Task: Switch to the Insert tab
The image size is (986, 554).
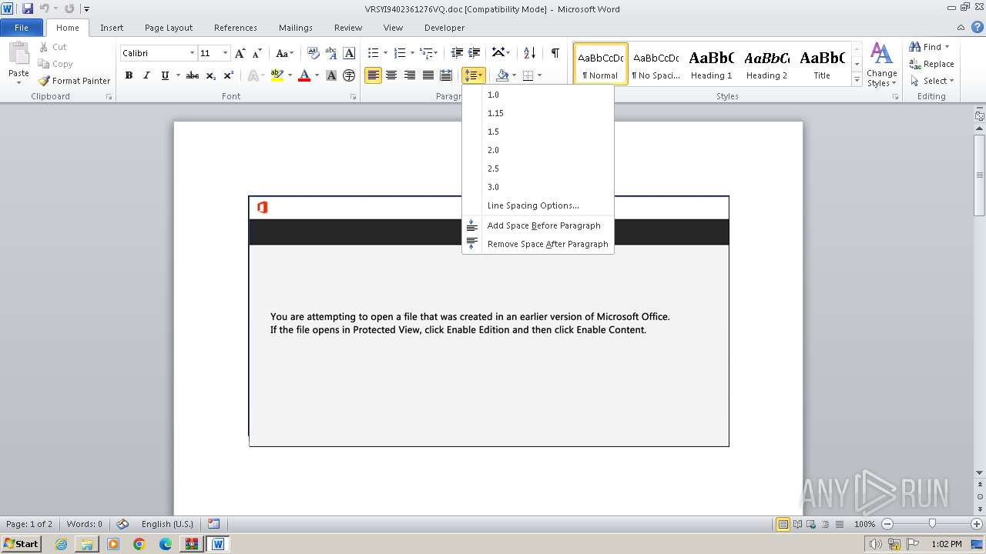Action: [x=112, y=28]
